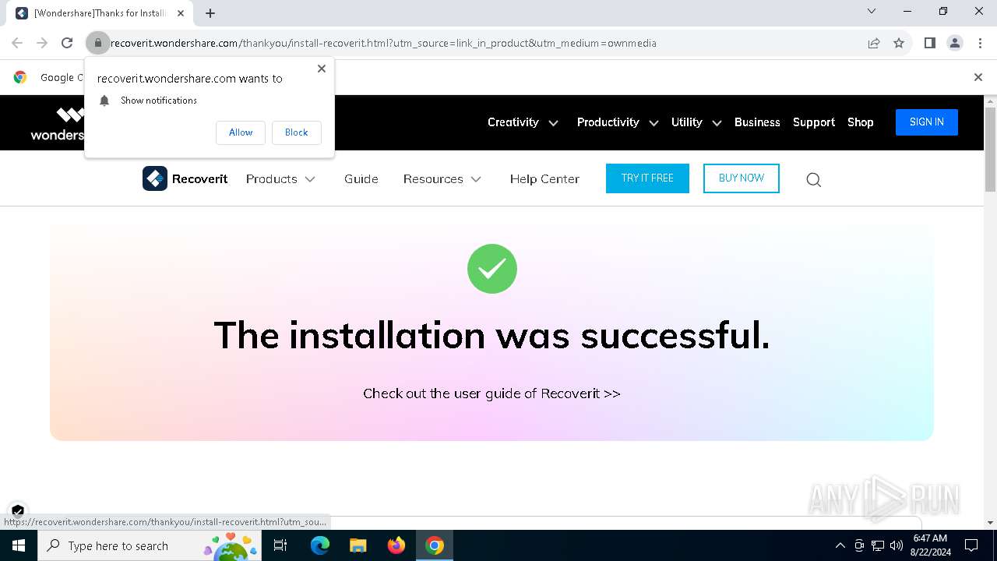Viewport: 997px width, 561px height.
Task: Open the Recoverit user guide link
Action: (491, 393)
